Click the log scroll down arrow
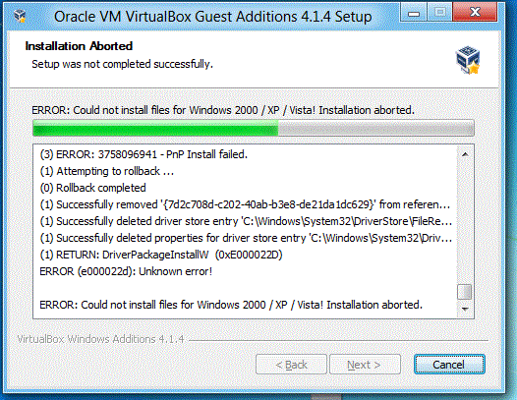The width and height of the screenshot is (517, 400). (x=465, y=309)
